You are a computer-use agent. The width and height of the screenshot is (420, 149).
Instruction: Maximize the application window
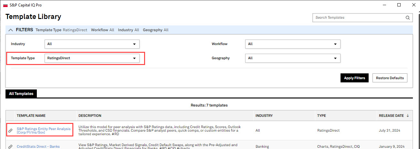tap(399, 5)
